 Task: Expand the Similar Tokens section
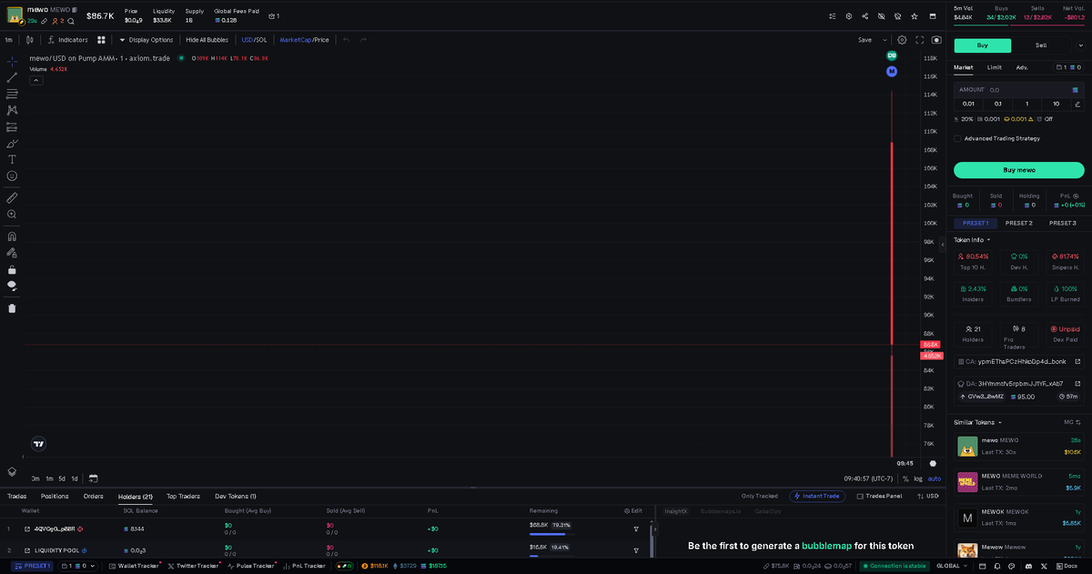978,422
